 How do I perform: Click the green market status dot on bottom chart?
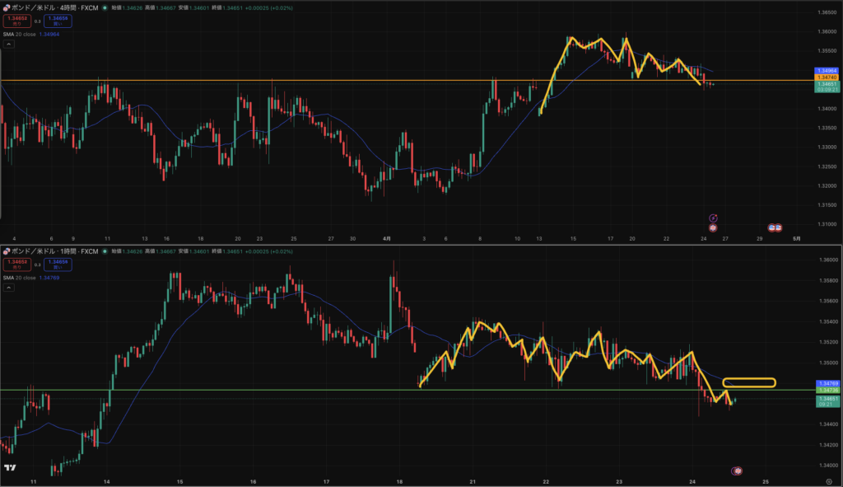(x=104, y=251)
